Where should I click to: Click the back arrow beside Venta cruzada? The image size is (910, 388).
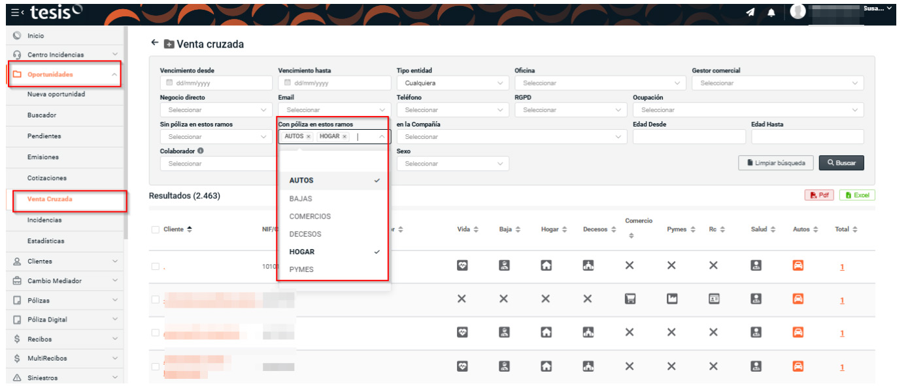(x=155, y=43)
